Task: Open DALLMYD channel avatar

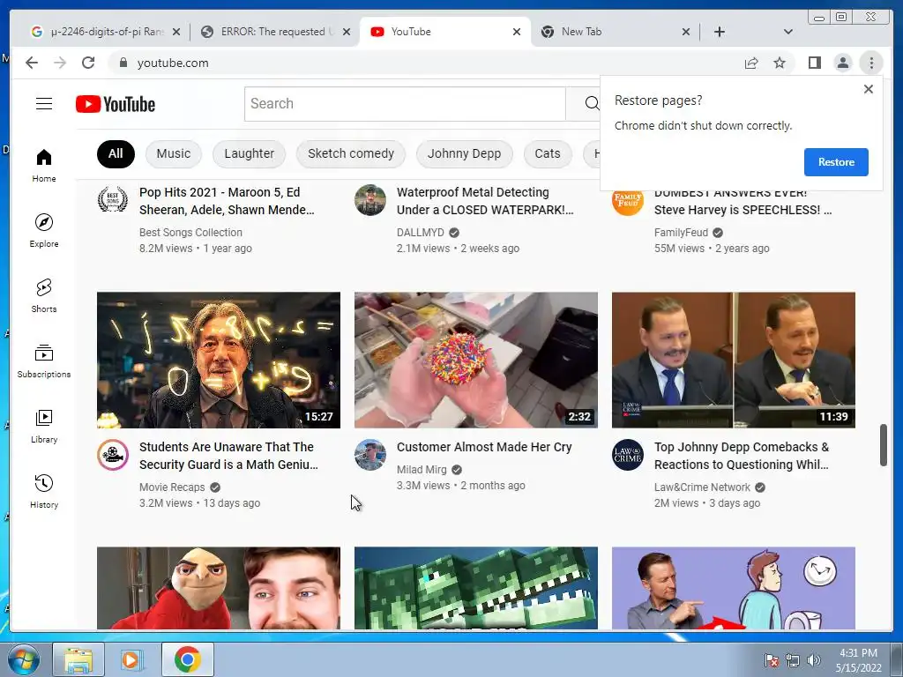Action: click(x=369, y=200)
